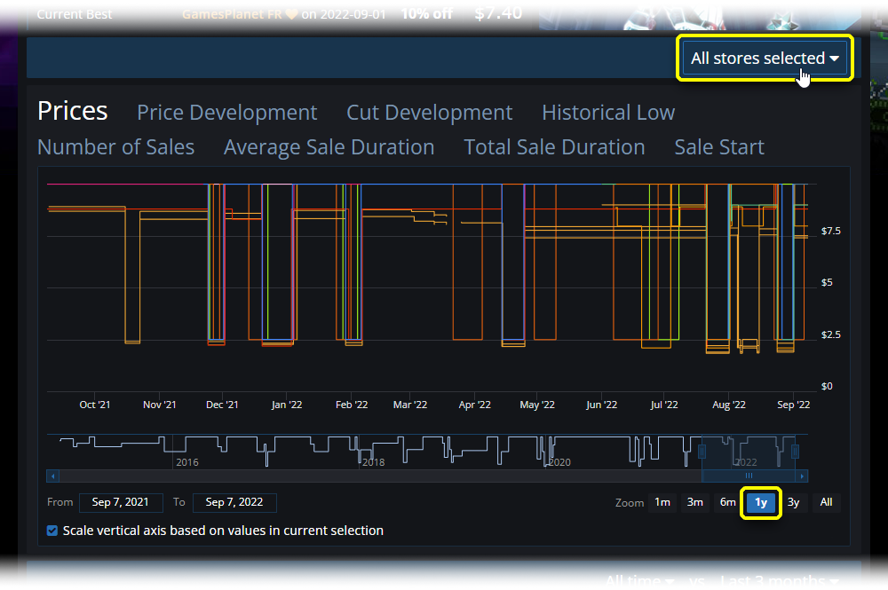Open the GamesPlanet FR store link
The height and width of the screenshot is (590, 888).
point(231,14)
